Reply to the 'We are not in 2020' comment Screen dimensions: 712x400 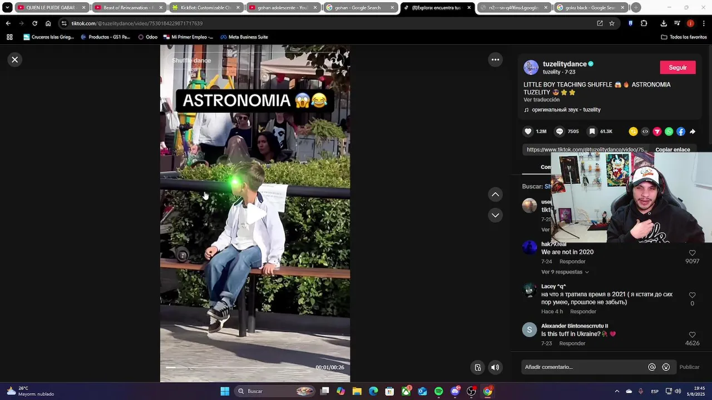point(572,262)
